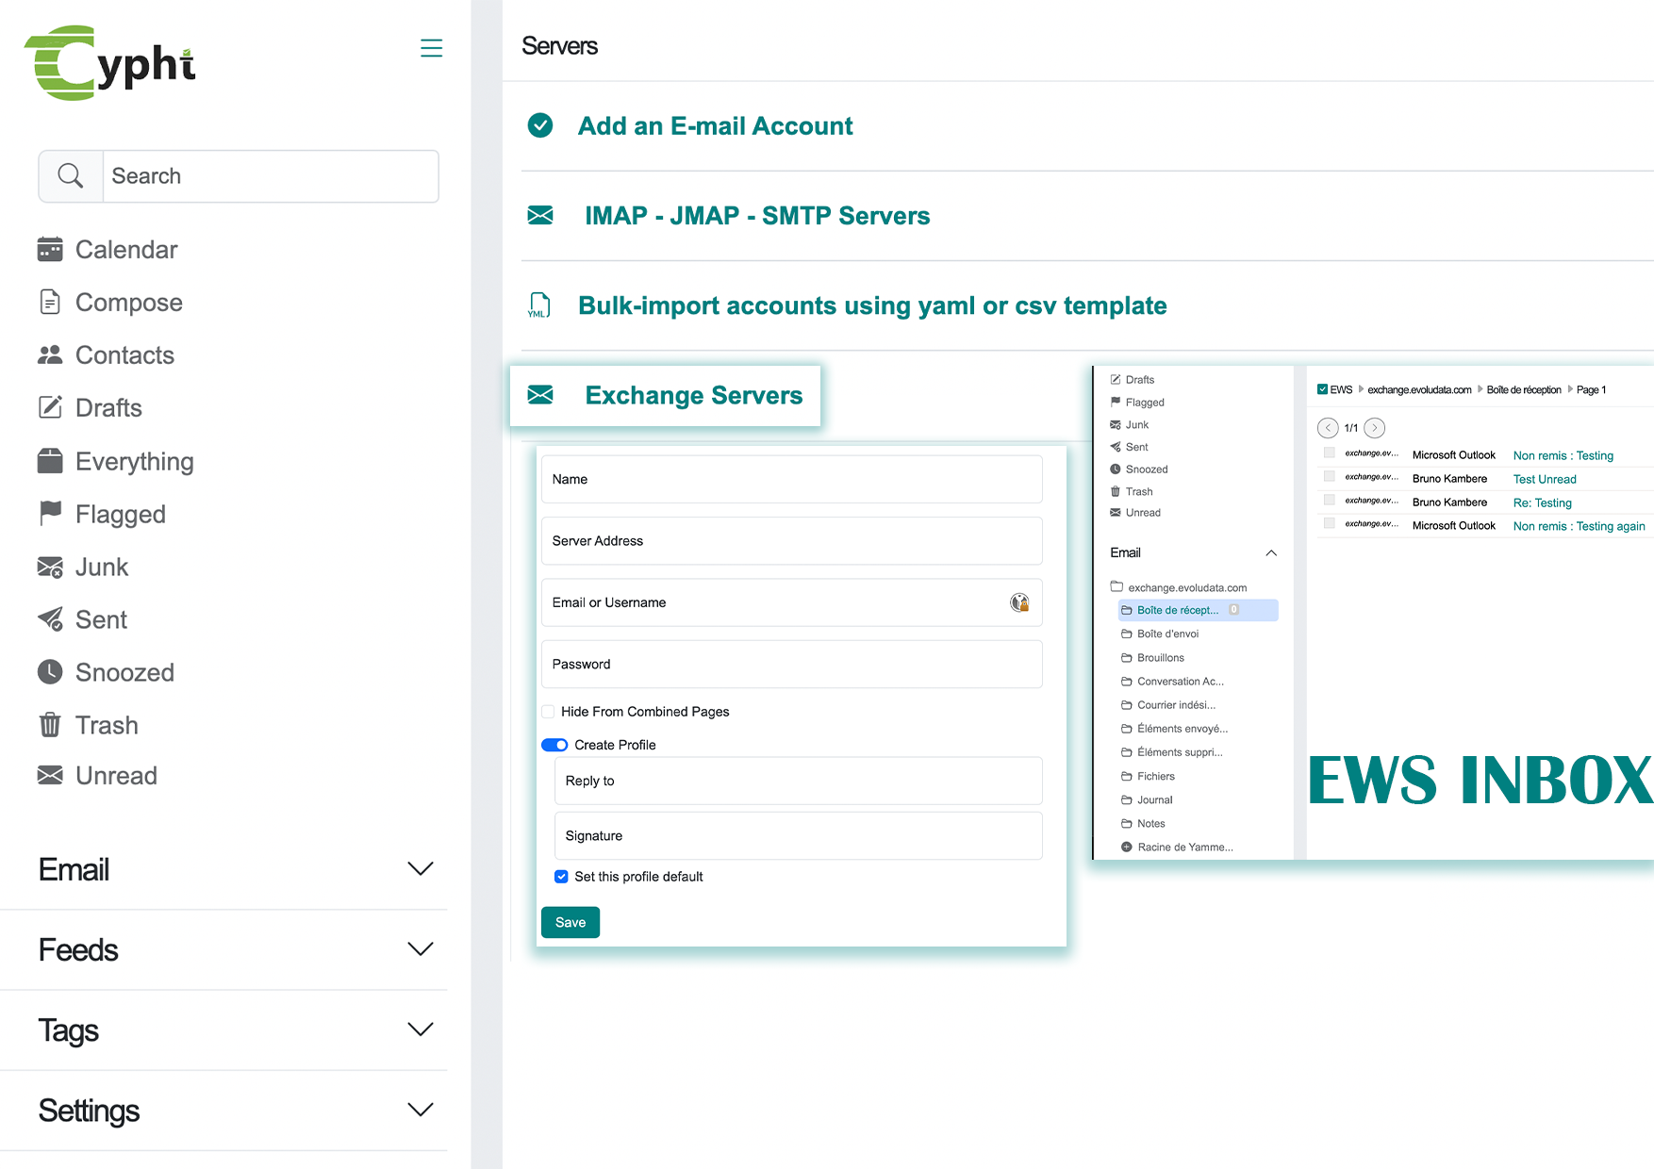Viewport: 1654px width, 1169px height.
Task: Select the Contacts people icon
Action: click(51, 354)
